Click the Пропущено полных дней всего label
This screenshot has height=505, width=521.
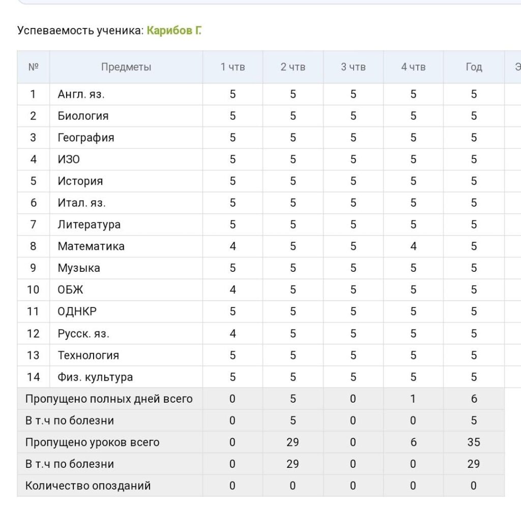tap(109, 399)
